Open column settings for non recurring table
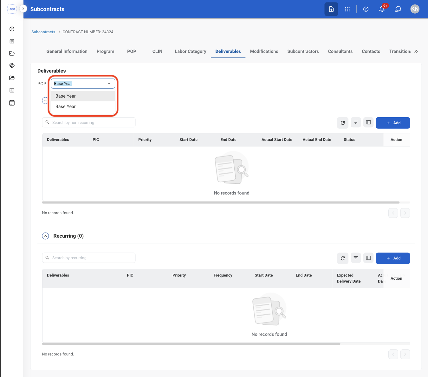The height and width of the screenshot is (377, 428). pos(368,123)
